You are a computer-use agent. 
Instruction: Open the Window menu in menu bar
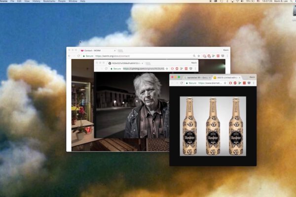tap(73, 1)
